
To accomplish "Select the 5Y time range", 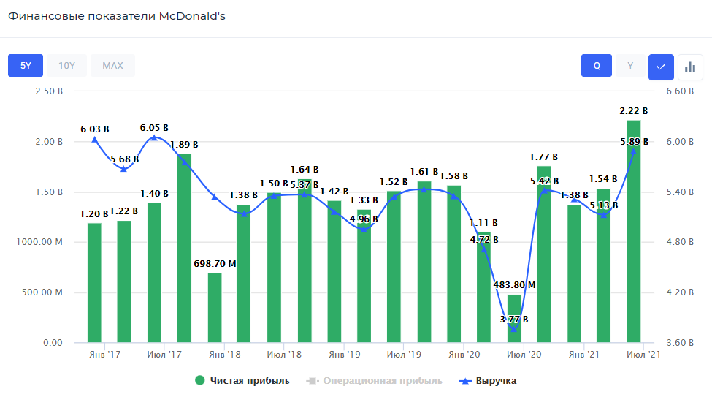I will point(26,66).
